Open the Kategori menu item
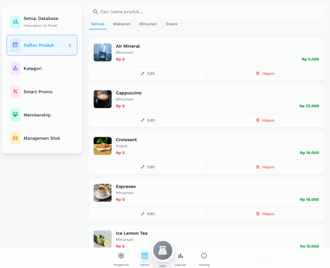330x268 pixels. tap(42, 69)
